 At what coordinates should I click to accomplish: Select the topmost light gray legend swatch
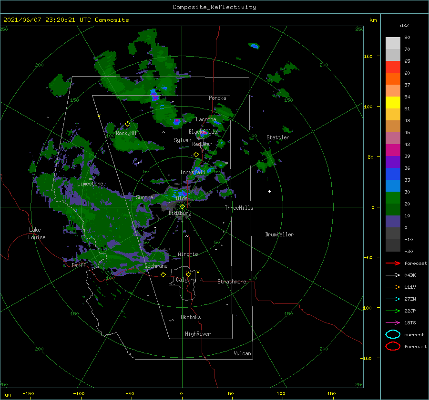click(393, 43)
